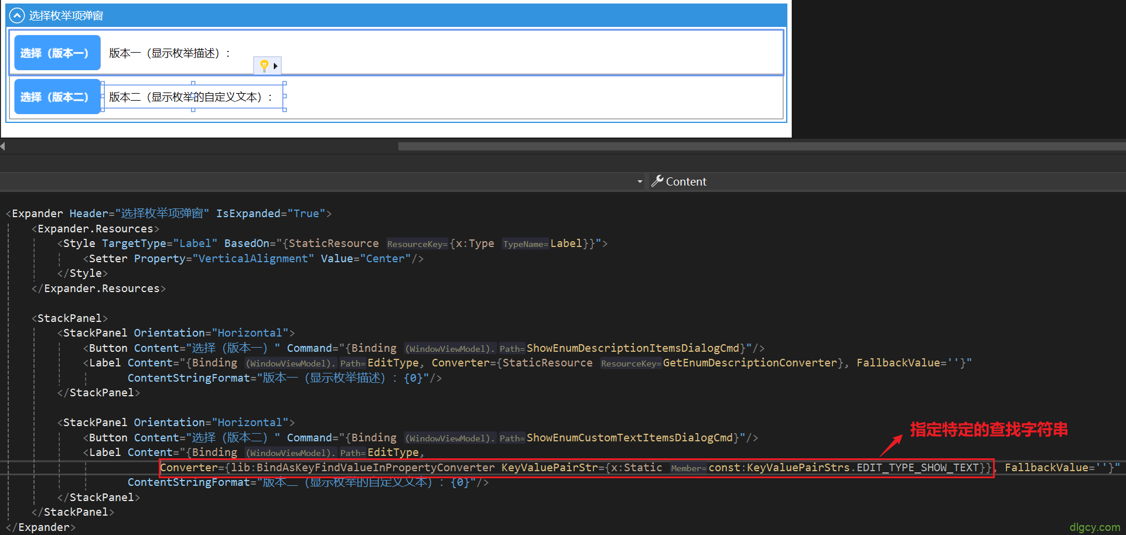Click ContentStringFormat for 版本一 line
Screen dimensions: 1126x535
tap(189, 378)
